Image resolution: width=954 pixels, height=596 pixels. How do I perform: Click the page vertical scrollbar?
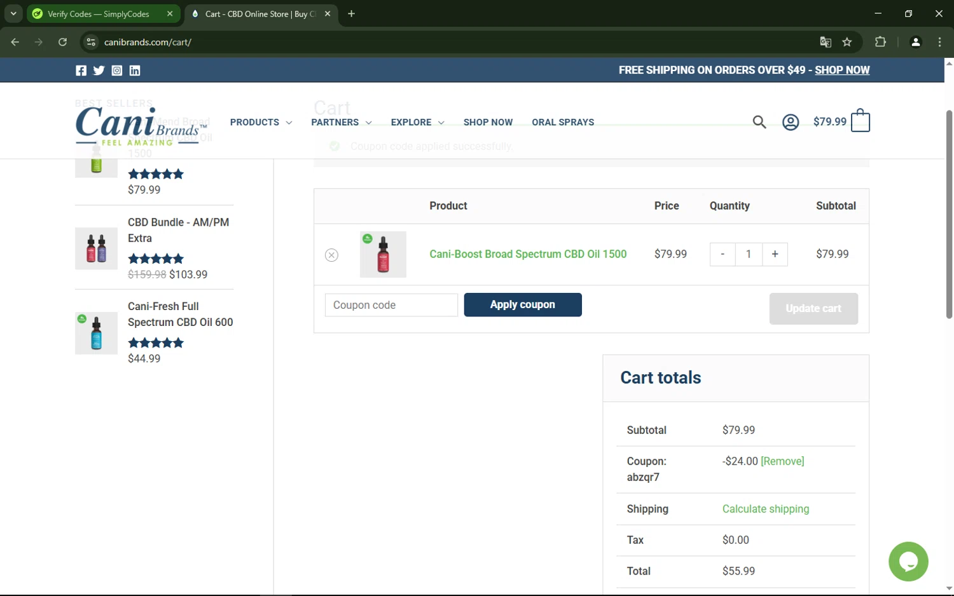(x=949, y=214)
